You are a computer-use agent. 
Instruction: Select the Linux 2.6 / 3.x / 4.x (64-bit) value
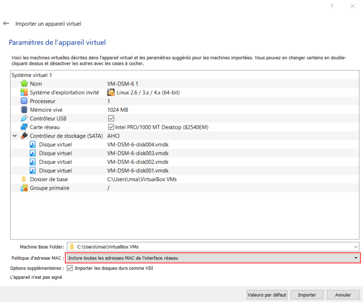148,93
